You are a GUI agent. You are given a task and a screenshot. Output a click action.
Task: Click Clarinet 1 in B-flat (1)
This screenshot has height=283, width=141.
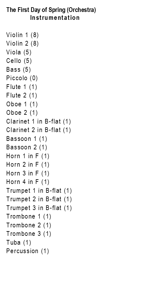click(x=39, y=121)
